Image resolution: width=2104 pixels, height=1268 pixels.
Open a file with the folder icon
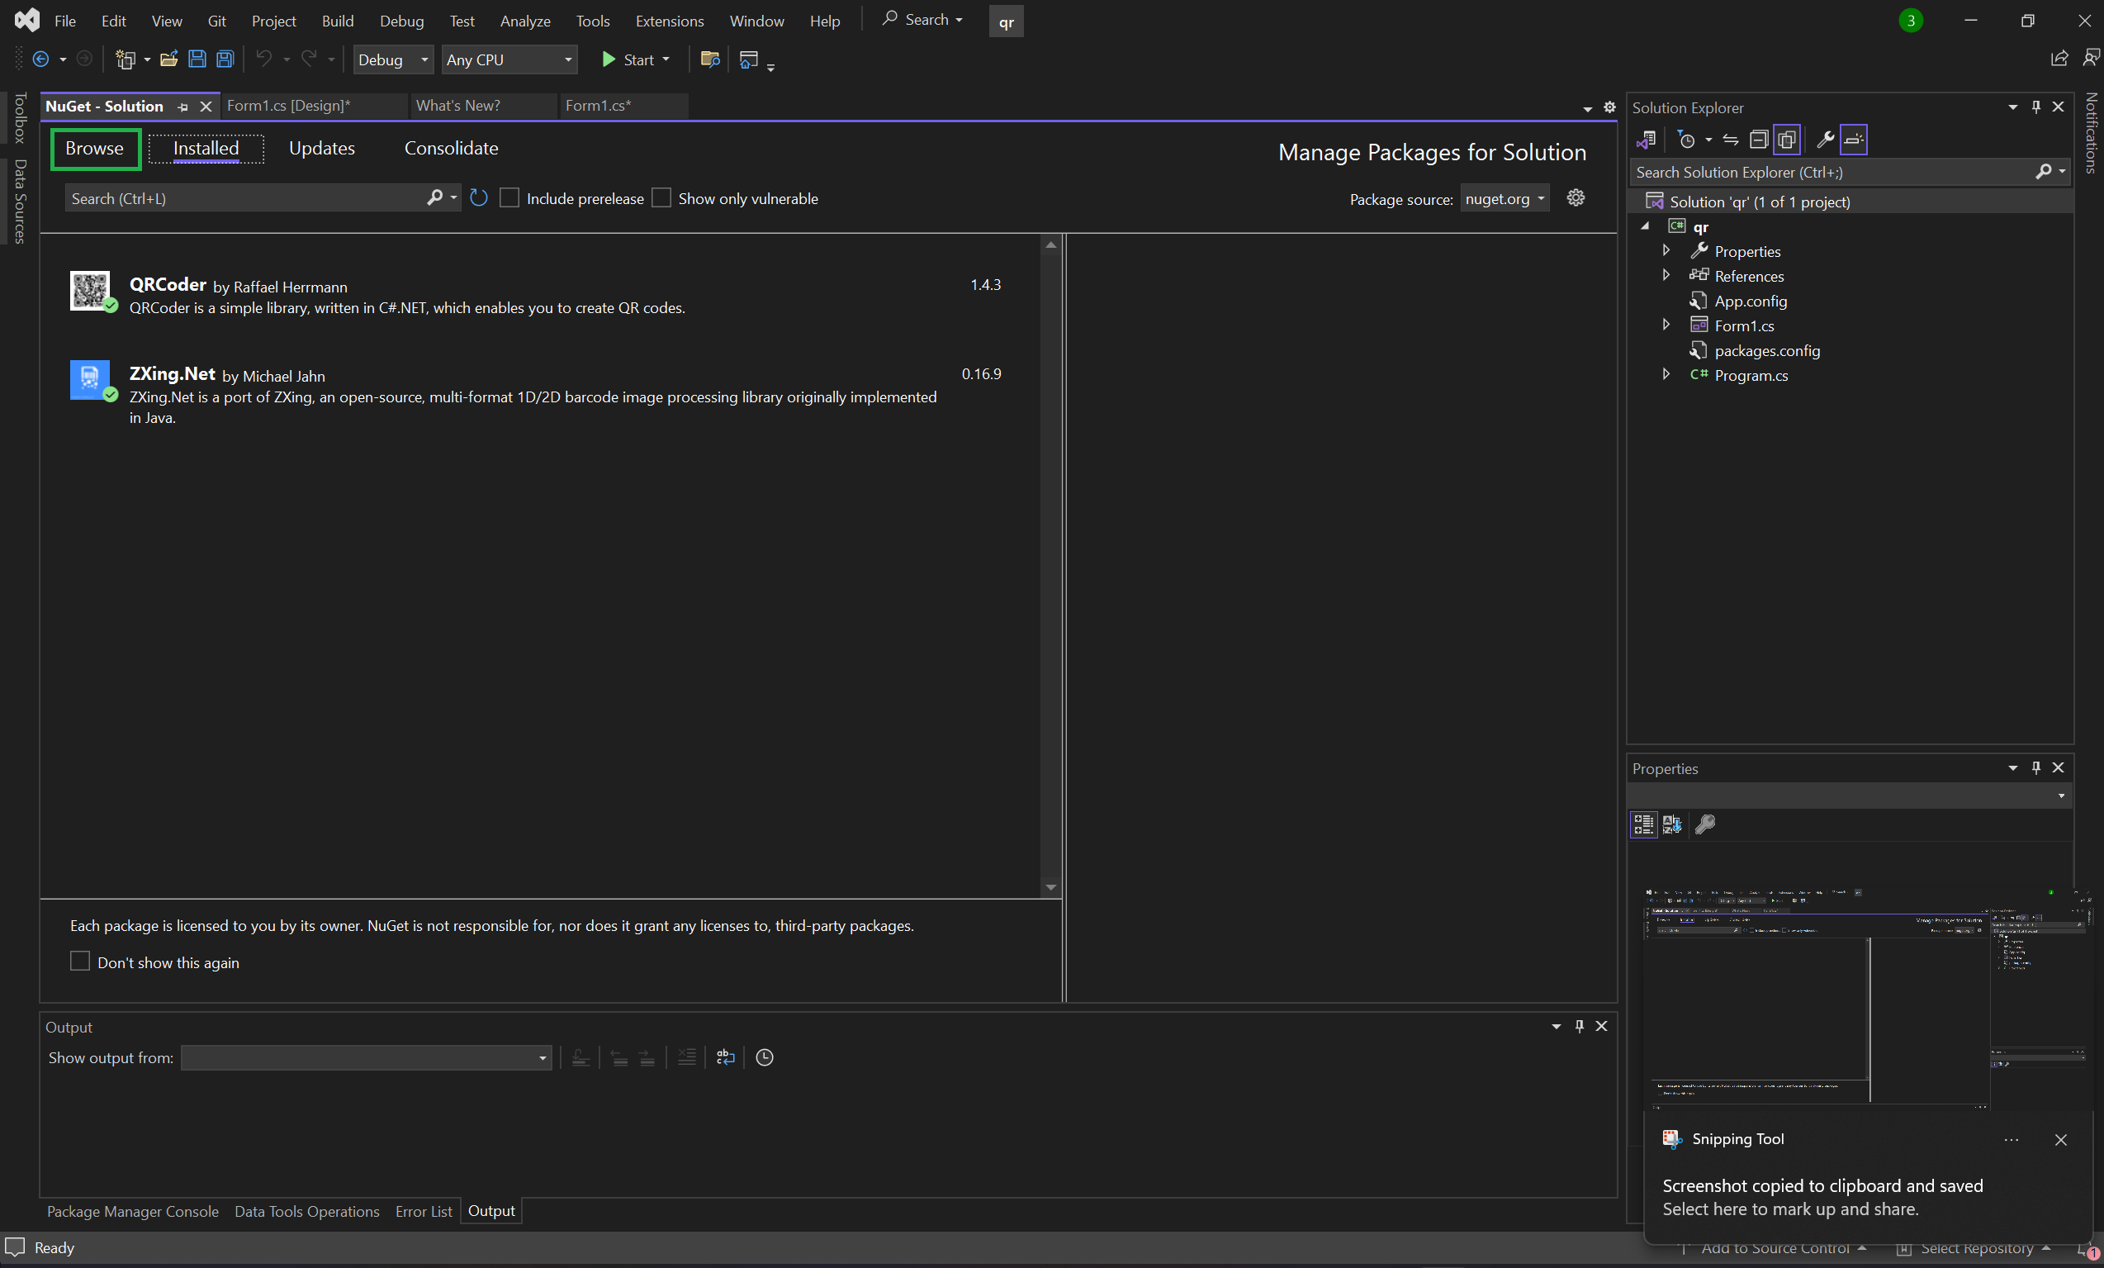pos(168,59)
